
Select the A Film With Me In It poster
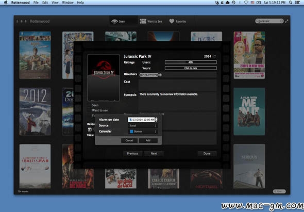tap(249, 111)
